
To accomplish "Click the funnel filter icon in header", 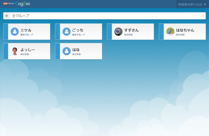I will 205,4.
